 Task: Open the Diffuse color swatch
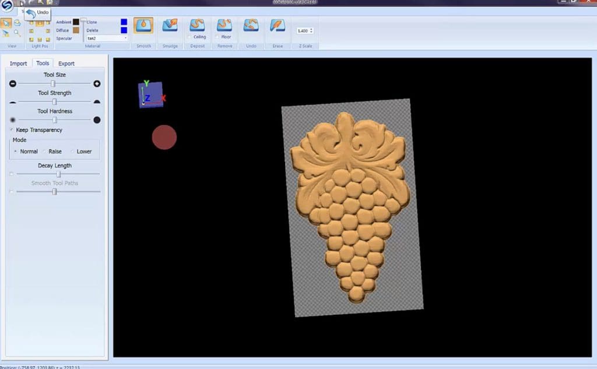76,30
